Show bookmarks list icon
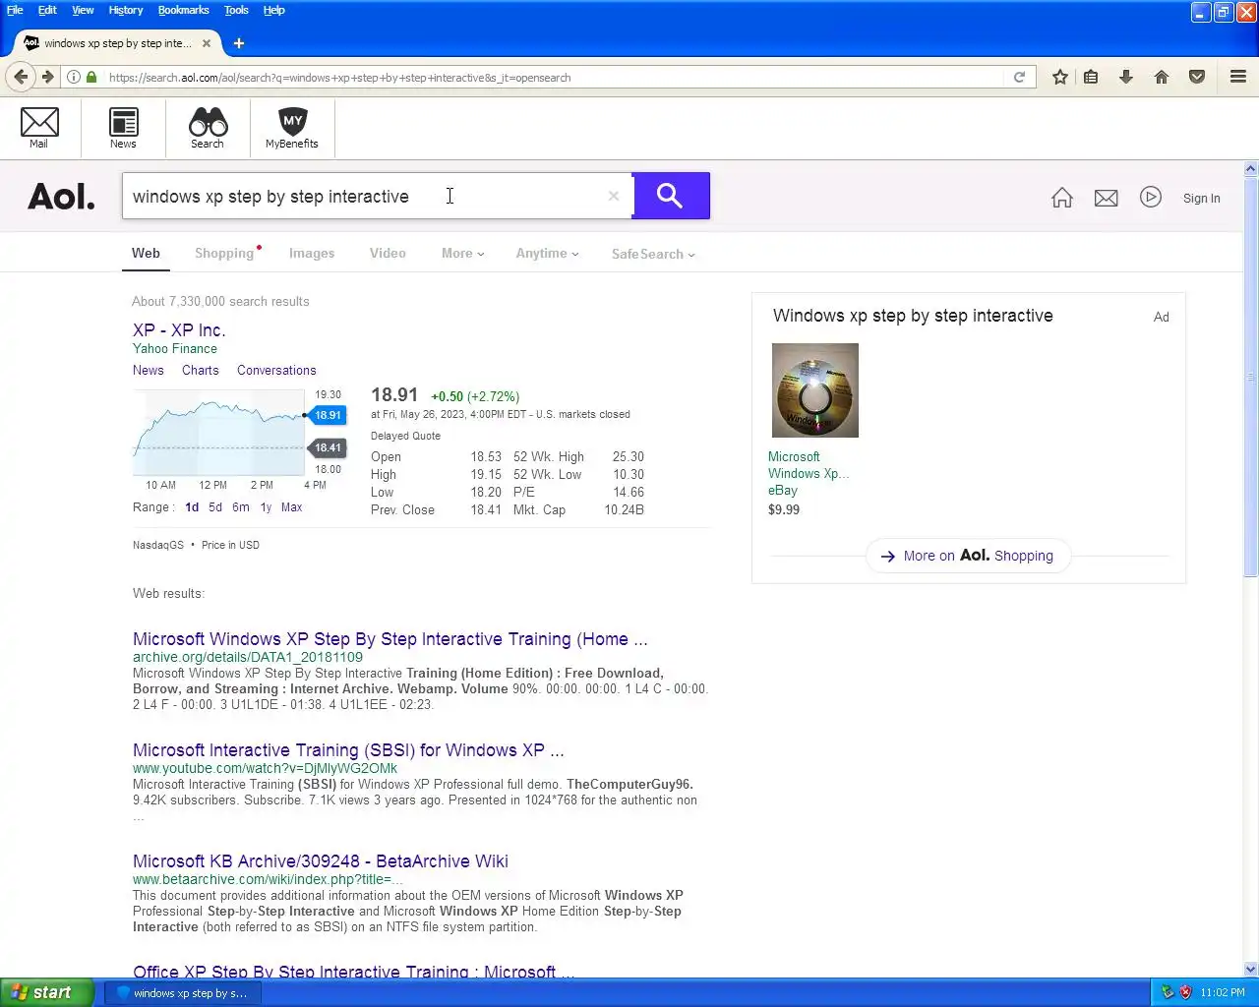The width and height of the screenshot is (1259, 1007). (x=1091, y=77)
